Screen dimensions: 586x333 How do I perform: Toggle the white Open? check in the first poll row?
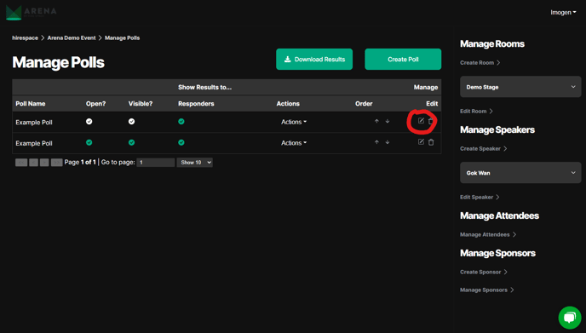pos(89,122)
